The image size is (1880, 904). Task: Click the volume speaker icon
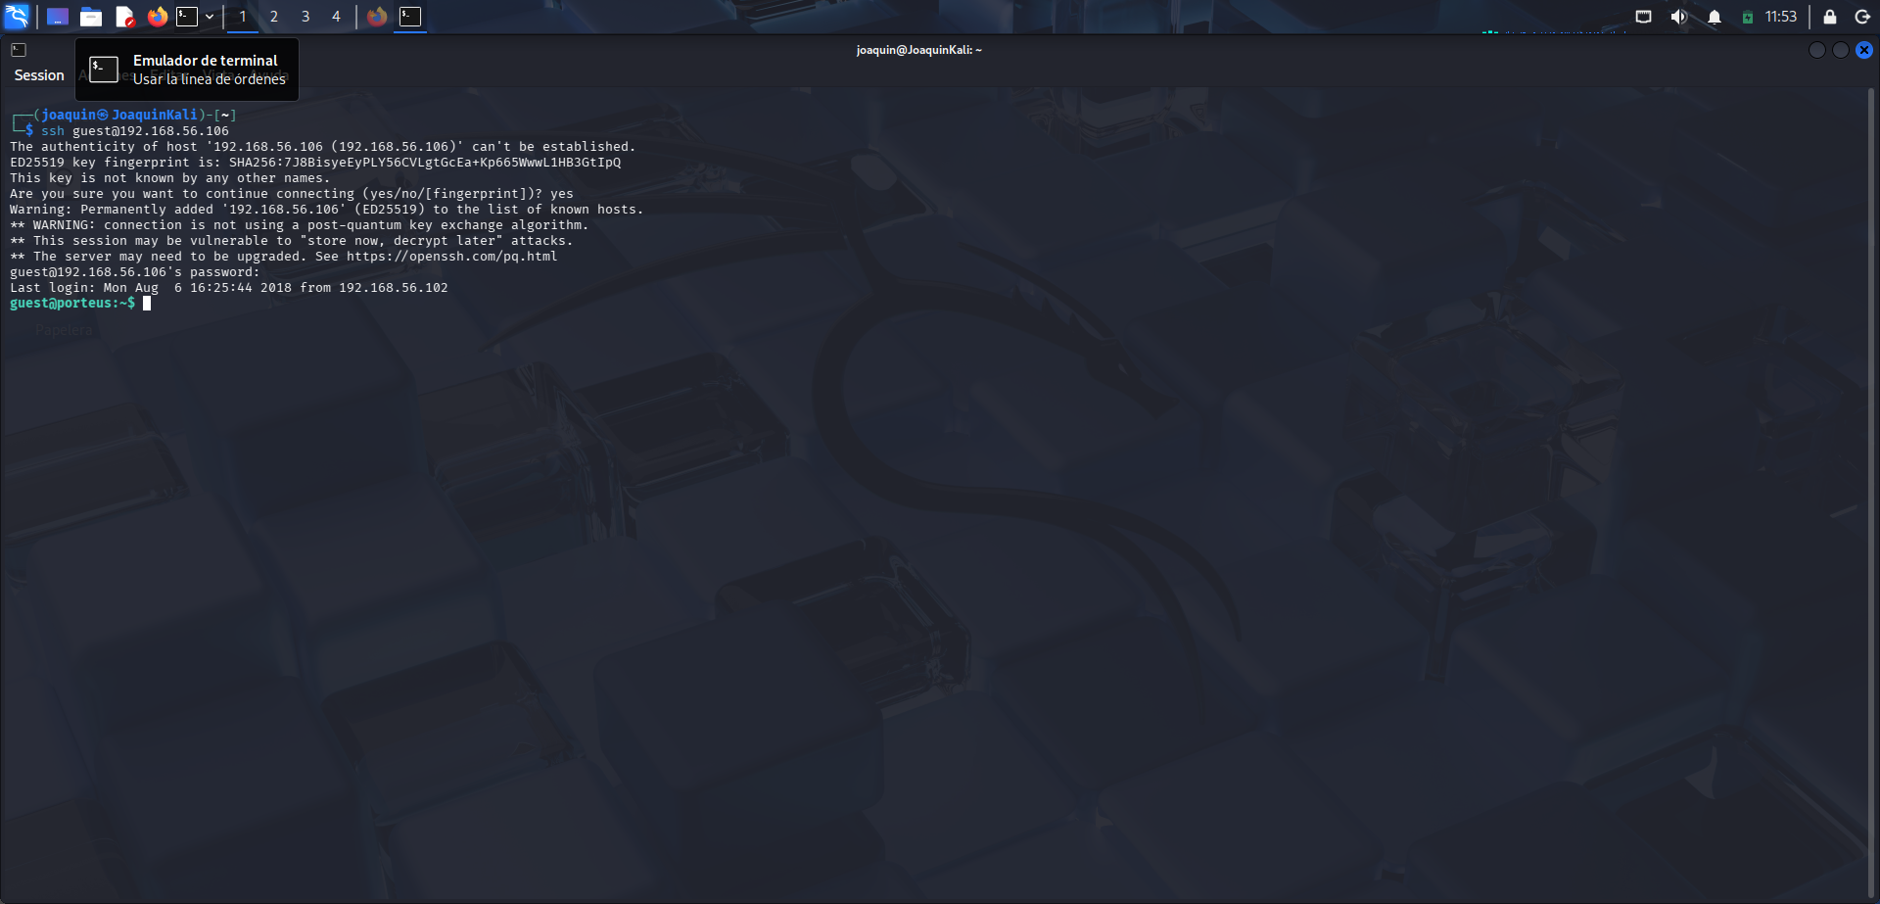click(x=1678, y=17)
